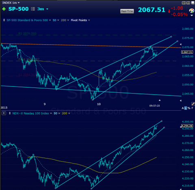Select the SP-500 trendline handle at the day-9 low
Screen dimensions: 195x190
56,90
